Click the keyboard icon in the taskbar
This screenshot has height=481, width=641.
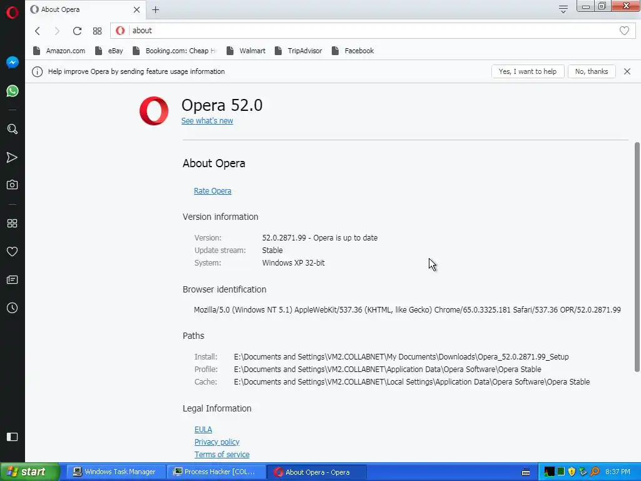pos(526,472)
